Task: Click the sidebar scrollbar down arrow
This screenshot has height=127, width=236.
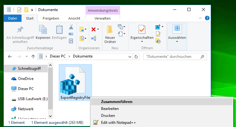Action: (51, 116)
